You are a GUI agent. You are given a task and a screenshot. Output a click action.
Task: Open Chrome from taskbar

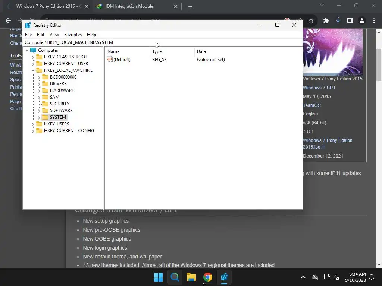click(x=208, y=277)
